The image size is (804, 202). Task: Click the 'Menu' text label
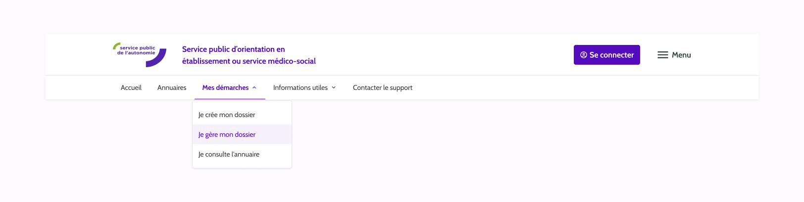(x=681, y=55)
